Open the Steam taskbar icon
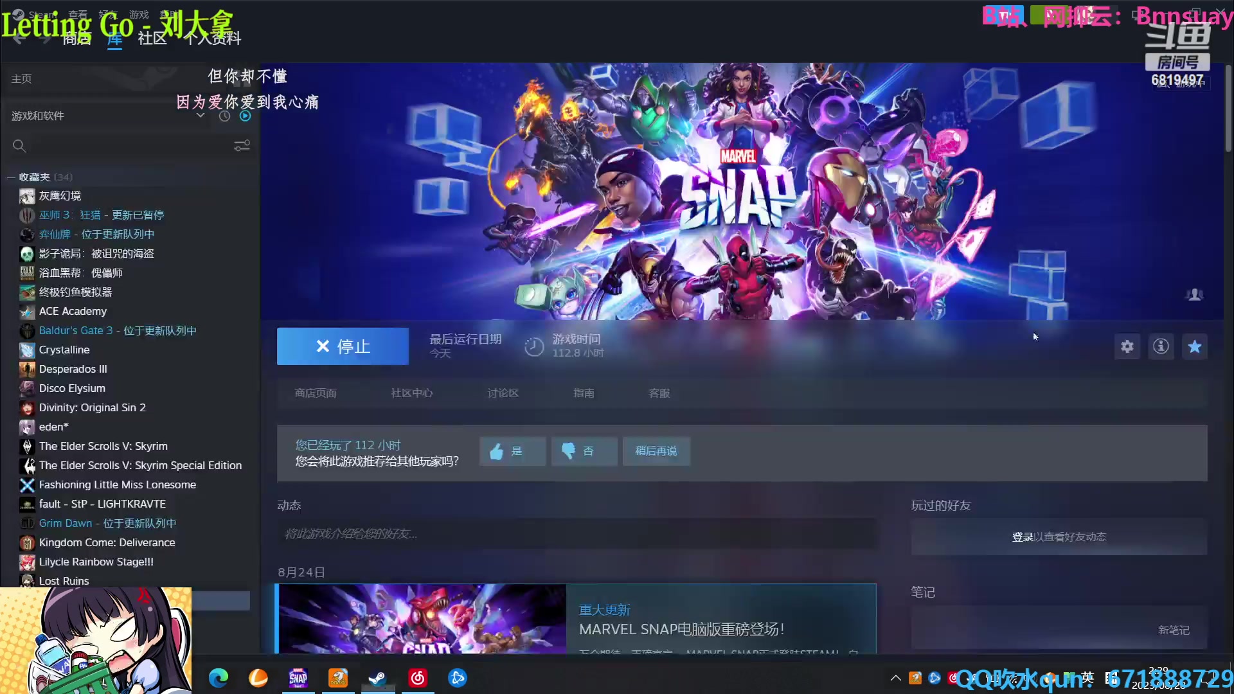This screenshot has width=1234, height=694. coord(378,678)
